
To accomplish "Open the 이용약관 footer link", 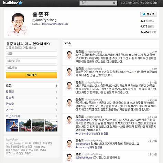I will coord(47,143).
